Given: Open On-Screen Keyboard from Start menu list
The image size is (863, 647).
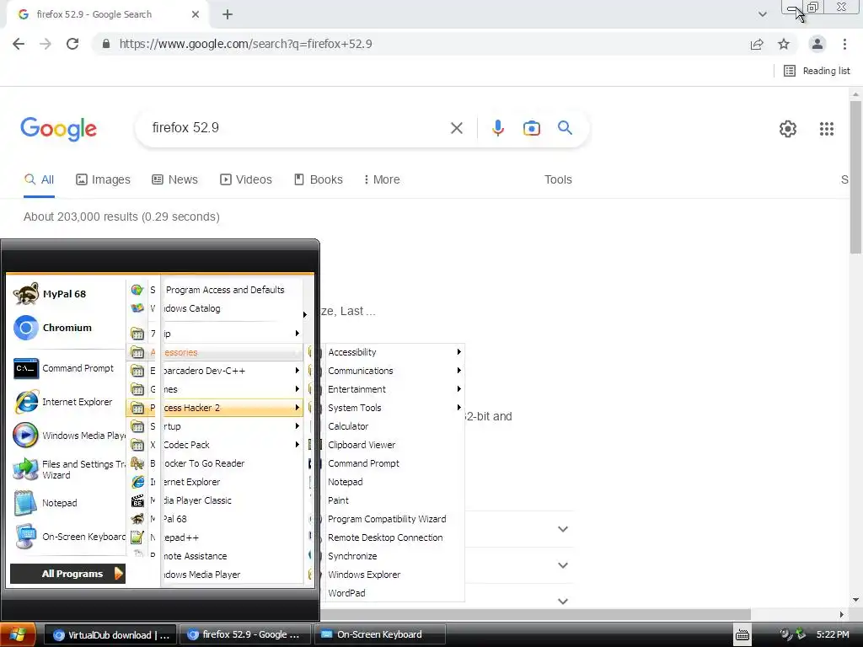Looking at the screenshot, I should pos(67,537).
